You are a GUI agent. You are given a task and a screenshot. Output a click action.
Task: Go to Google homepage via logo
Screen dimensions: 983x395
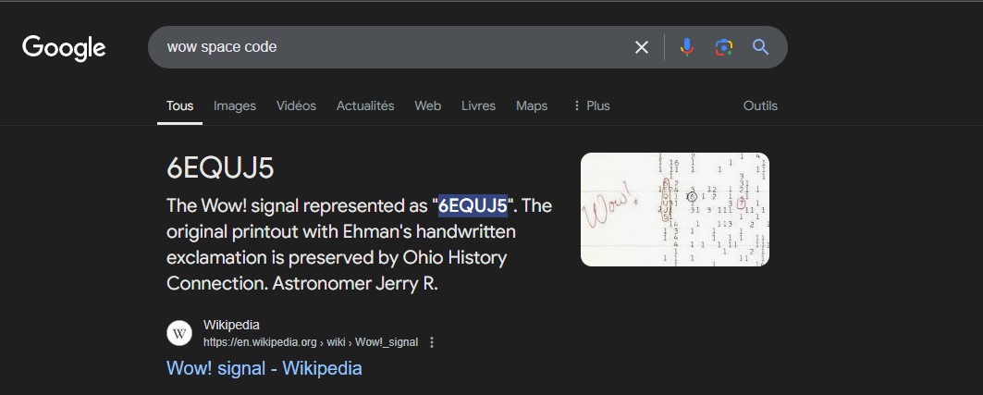click(64, 47)
